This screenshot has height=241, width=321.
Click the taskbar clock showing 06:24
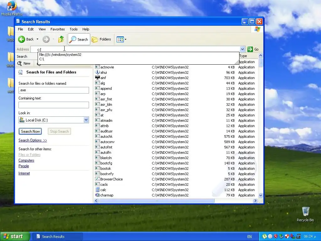pyautogui.click(x=310, y=237)
